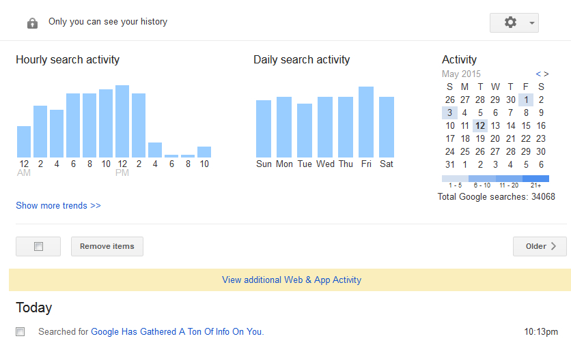
Task: Select May 31 in activity calendar
Action: [449, 164]
